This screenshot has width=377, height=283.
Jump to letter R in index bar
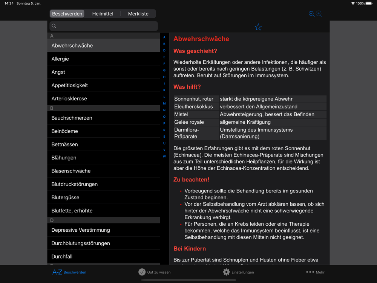point(164,130)
